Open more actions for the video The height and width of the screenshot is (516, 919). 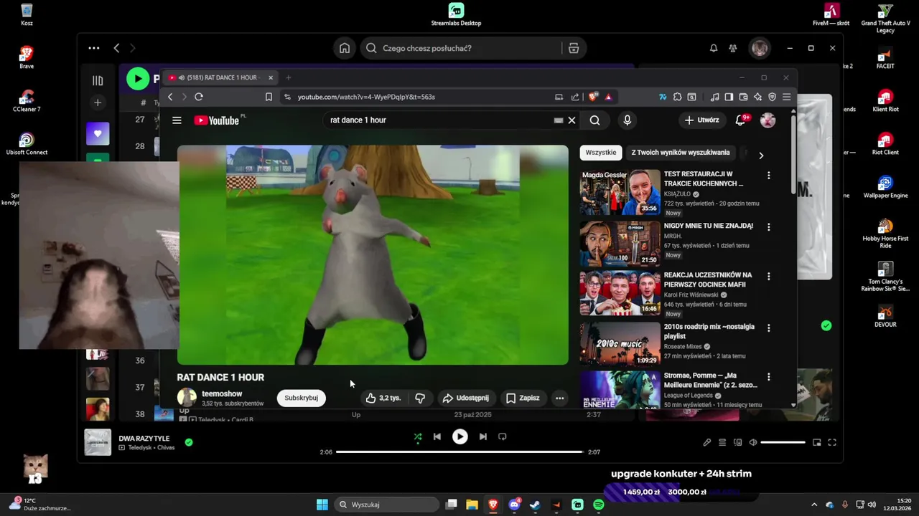pyautogui.click(x=559, y=398)
